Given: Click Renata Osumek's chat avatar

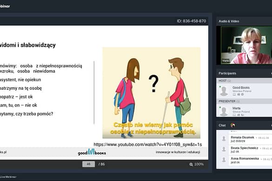Looking at the screenshot, I should 224,138.
